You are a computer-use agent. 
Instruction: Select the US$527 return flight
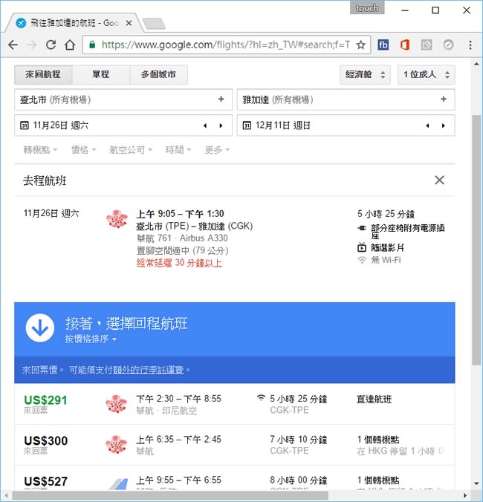(235, 477)
